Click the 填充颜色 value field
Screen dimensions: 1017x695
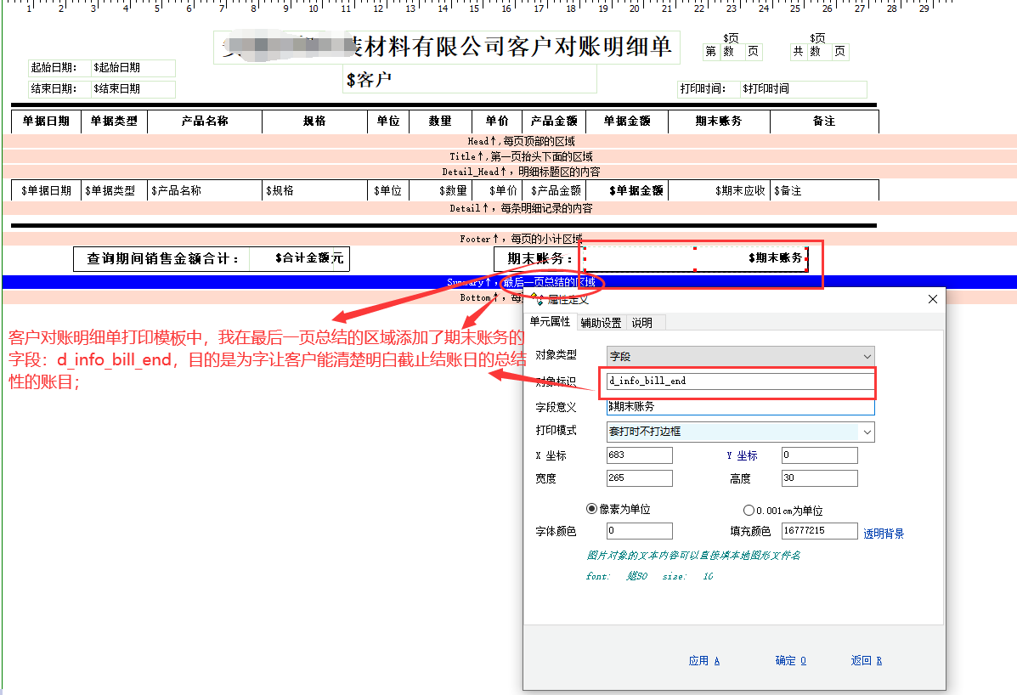(819, 531)
